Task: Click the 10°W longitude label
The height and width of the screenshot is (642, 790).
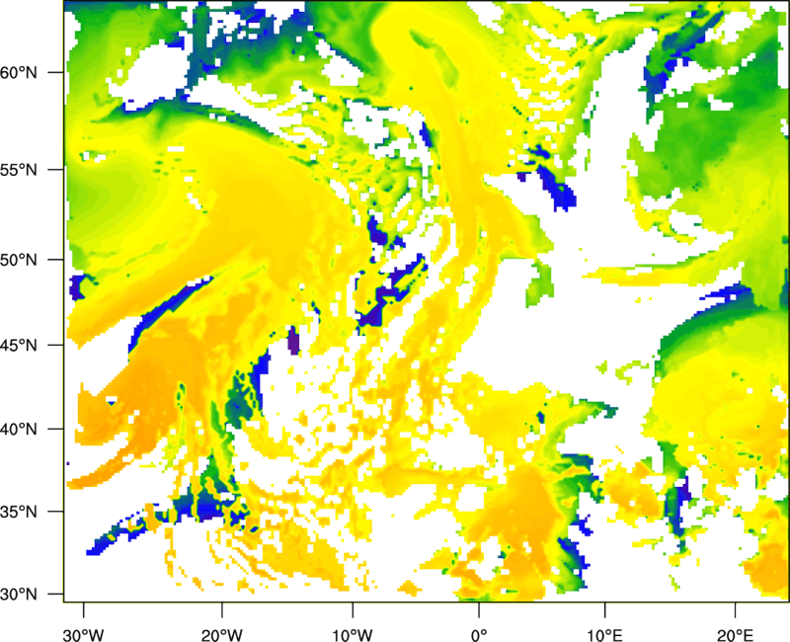Action: [353, 635]
